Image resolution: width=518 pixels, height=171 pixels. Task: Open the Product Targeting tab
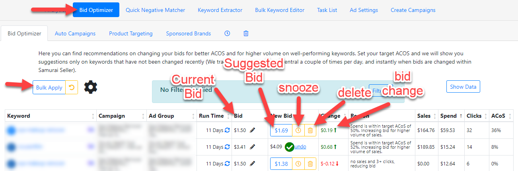(x=131, y=33)
